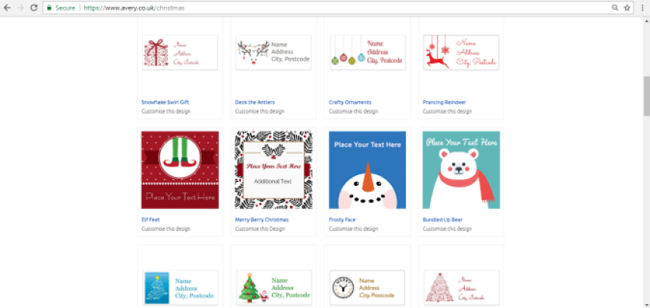Click Customise this design under Elf Feet
The image size is (650, 308).
tap(166, 229)
